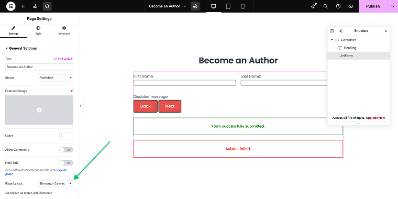Viewport: 398px width, 199px height.
Task: Collapse the General Settings section
Action: click(x=21, y=48)
